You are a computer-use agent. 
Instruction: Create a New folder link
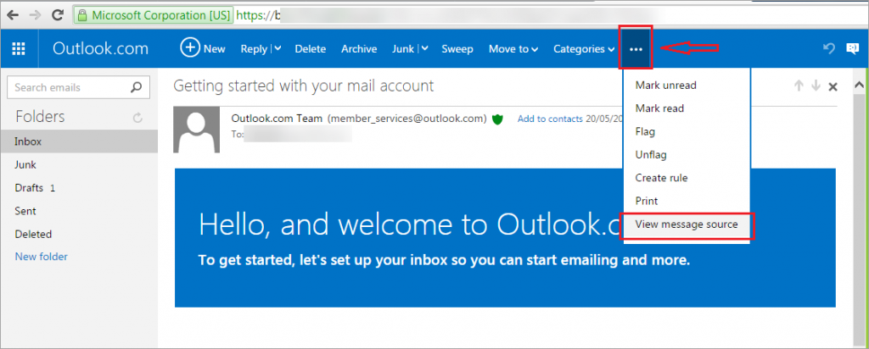[41, 257]
